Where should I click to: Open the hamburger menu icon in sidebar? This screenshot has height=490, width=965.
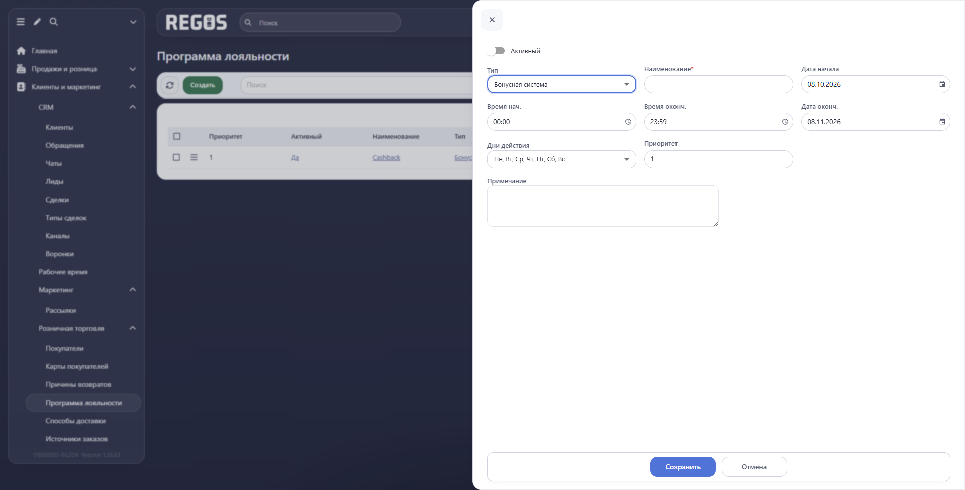tap(21, 22)
